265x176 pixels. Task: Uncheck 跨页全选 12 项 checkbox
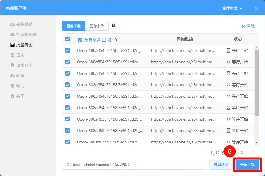(x=80, y=40)
